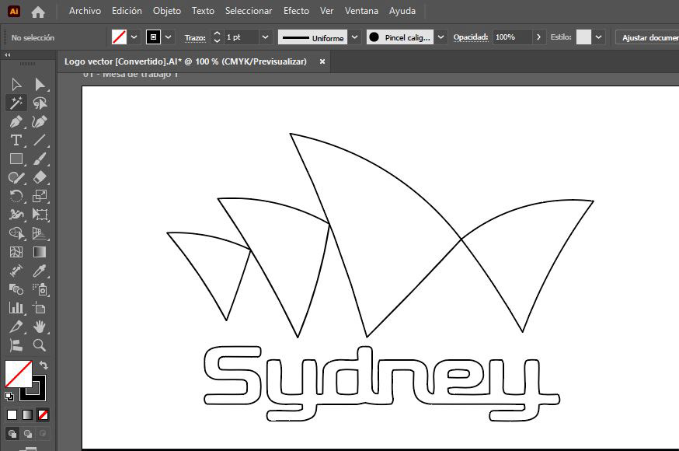Open the Ayuda menu
This screenshot has width=679, height=451.
click(402, 11)
